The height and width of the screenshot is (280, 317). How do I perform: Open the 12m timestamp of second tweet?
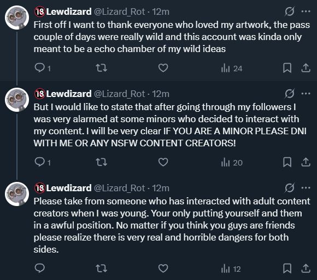161,94
